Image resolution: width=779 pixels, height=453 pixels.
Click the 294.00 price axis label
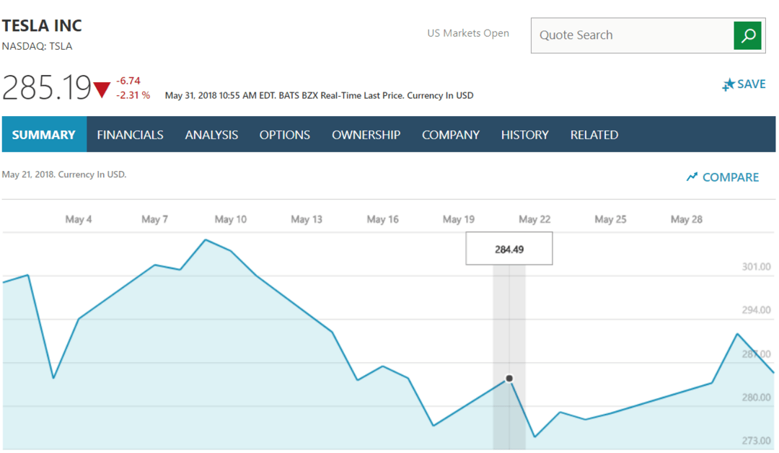click(756, 310)
